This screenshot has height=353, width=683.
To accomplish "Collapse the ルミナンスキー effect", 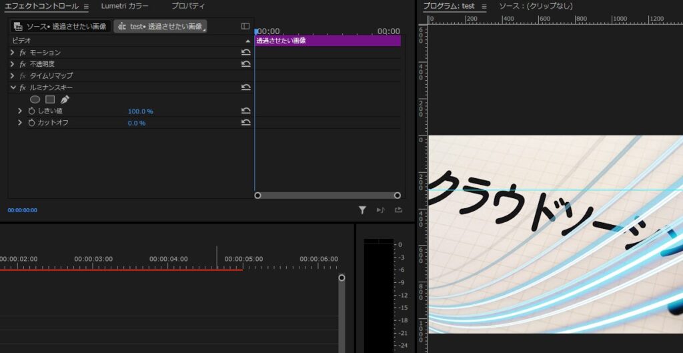I will [12, 87].
